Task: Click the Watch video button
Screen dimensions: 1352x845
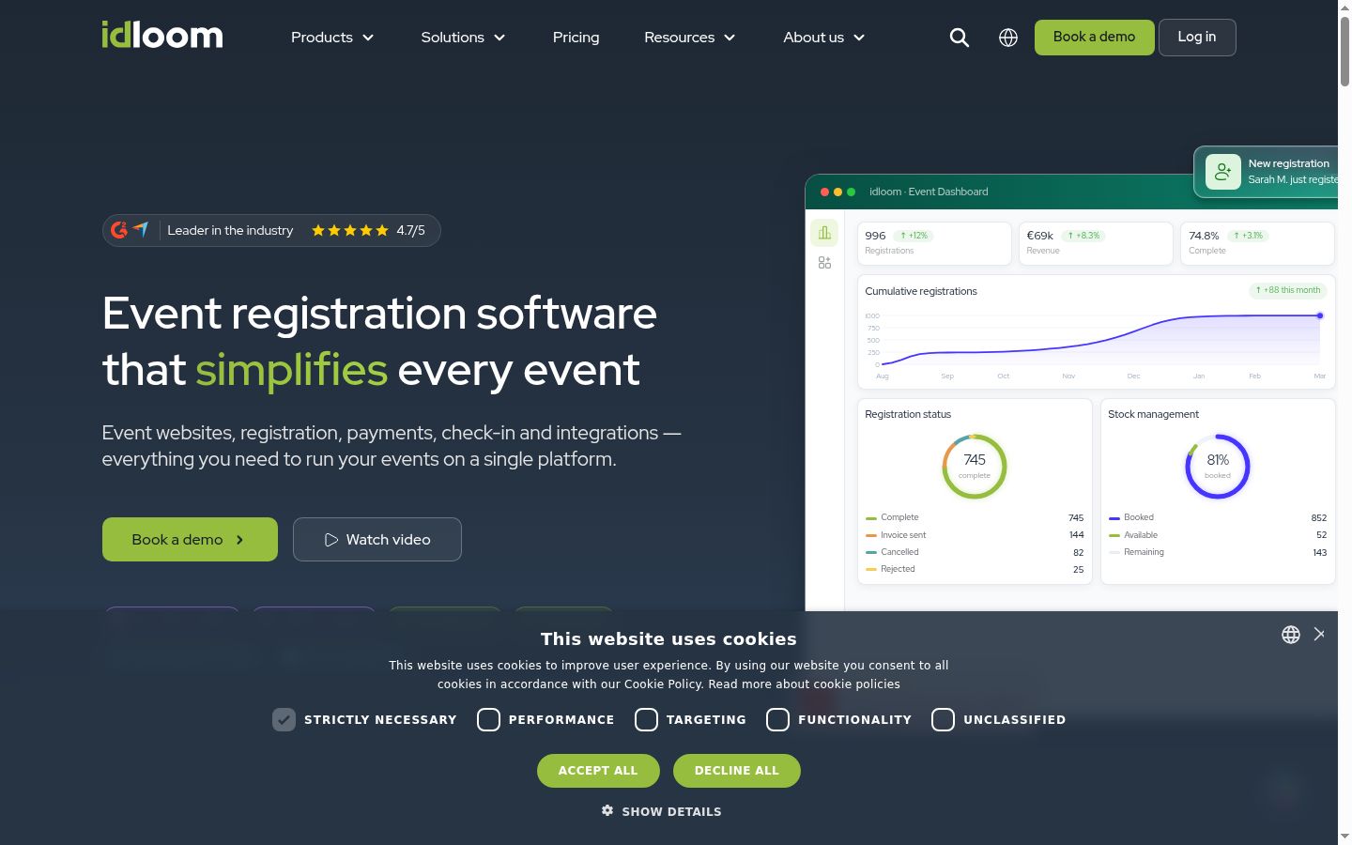Action: pyautogui.click(x=377, y=540)
